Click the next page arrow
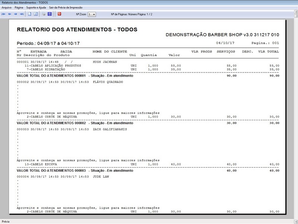 point(16,14)
